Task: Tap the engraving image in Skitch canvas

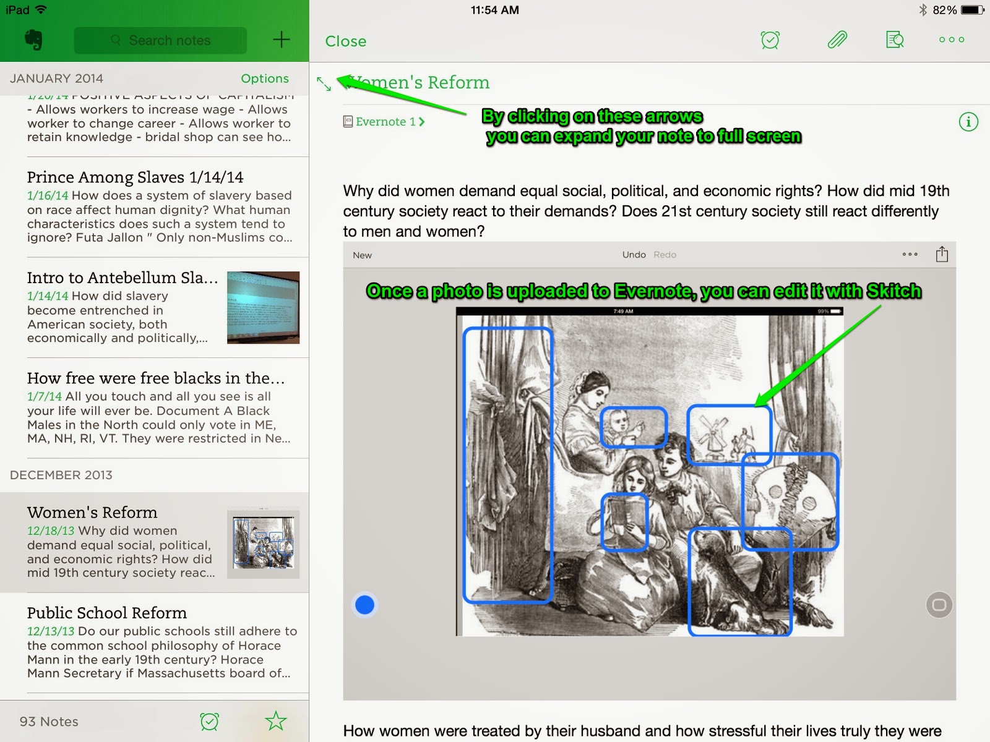Action: click(650, 472)
